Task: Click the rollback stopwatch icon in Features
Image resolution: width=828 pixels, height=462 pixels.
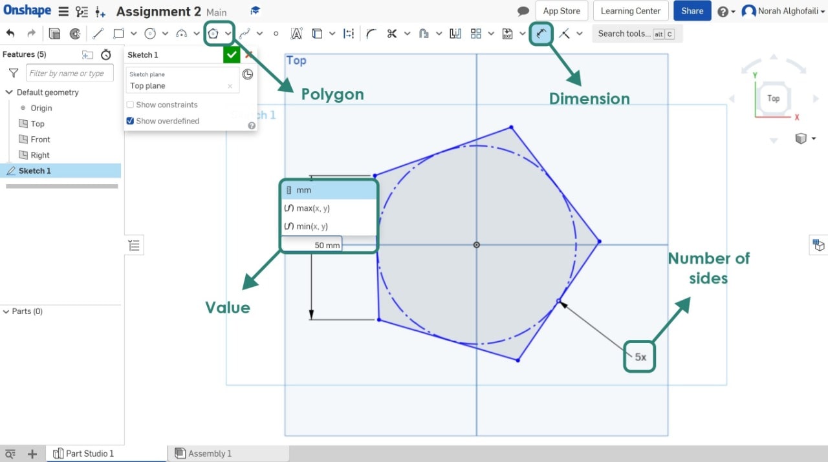Action: point(106,55)
